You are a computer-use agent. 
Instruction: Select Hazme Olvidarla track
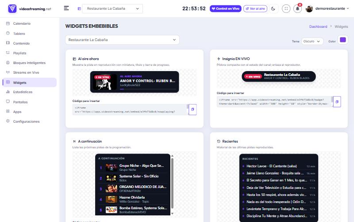pyautogui.click(x=133, y=199)
